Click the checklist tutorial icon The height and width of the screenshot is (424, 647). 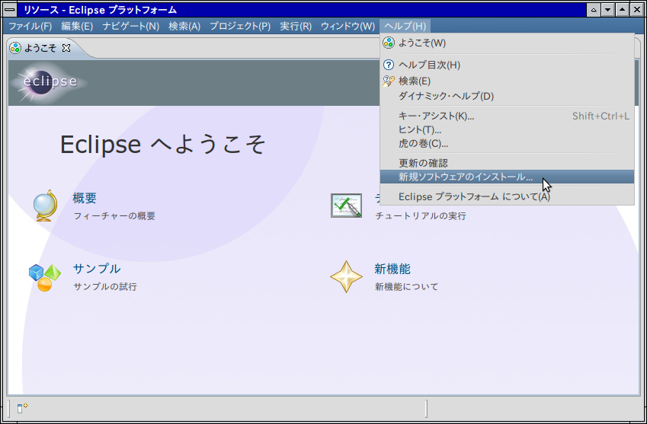click(x=346, y=206)
